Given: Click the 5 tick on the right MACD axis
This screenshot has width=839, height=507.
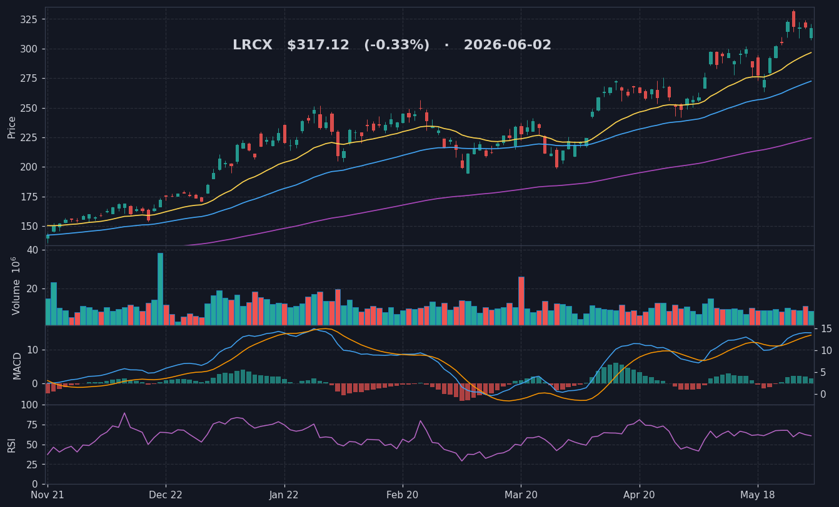Looking at the screenshot, I should click(x=823, y=373).
